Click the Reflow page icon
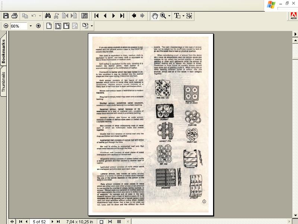The height and width of the screenshot is (224, 298). click(75, 26)
